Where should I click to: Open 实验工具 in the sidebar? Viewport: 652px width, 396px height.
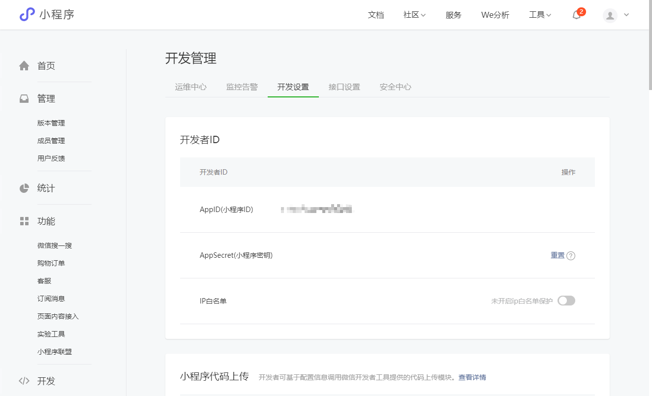51,334
